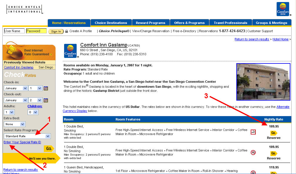Open the Free e-Directory link
Viewport: 296px width, 174px height.
pyautogui.click(x=184, y=31)
